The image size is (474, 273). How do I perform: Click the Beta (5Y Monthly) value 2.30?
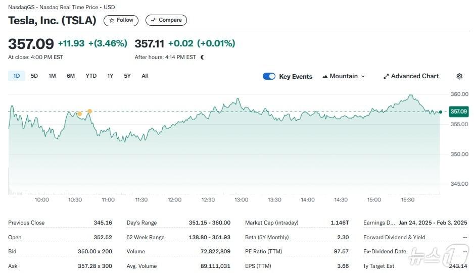343,237
